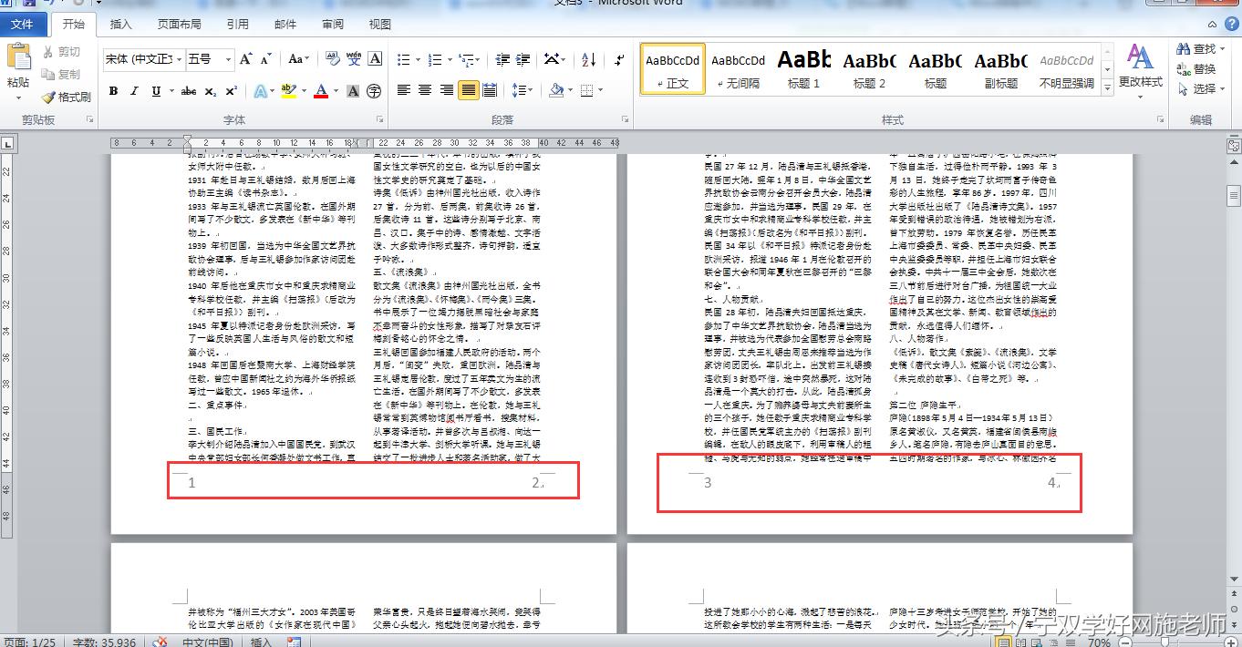Open the font name dropdown
The height and width of the screenshot is (647, 1242).
(x=181, y=57)
